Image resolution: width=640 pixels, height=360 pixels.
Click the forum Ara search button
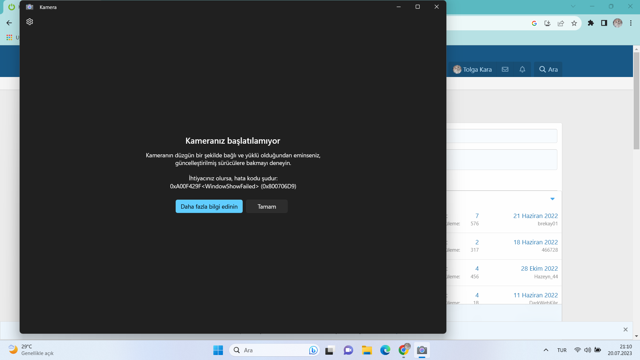point(548,69)
